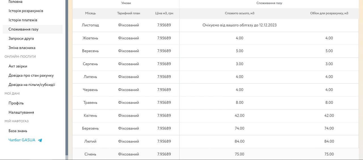Screen dimensions: 363x160
Task: Select the Листопад row
Action: tap(216, 25)
